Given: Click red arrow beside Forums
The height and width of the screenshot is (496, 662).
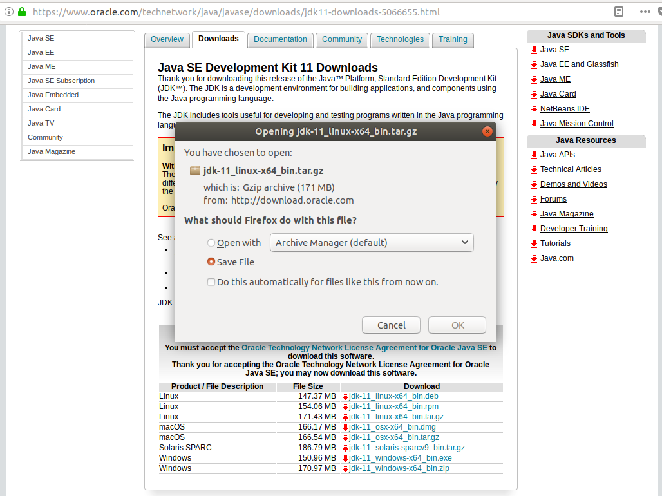Looking at the screenshot, I should [x=534, y=200].
